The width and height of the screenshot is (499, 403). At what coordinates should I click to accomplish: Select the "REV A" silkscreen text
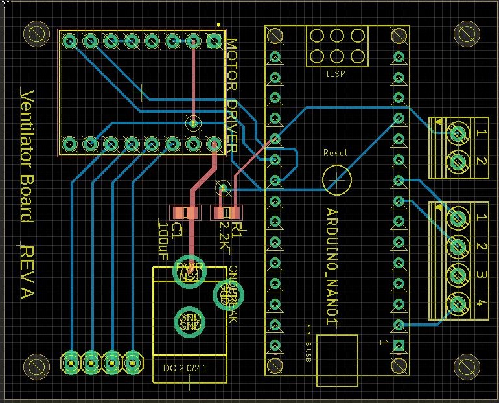(27, 273)
